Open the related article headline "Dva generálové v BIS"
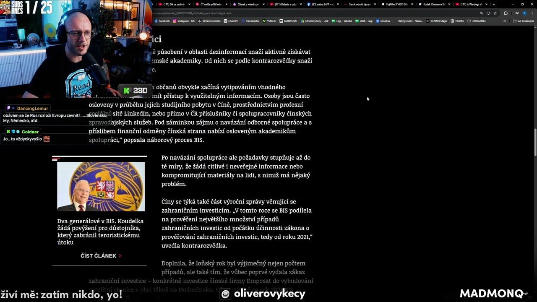 pyautogui.click(x=101, y=232)
